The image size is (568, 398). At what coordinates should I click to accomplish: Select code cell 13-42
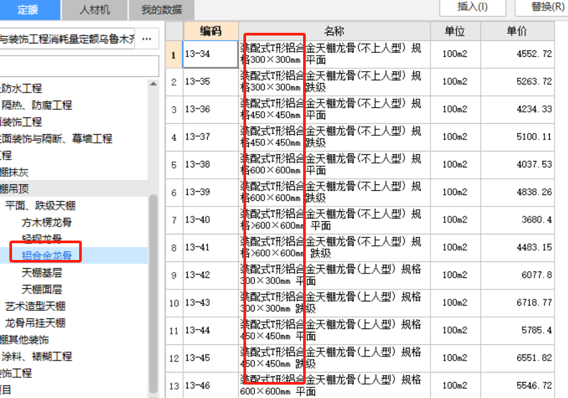pyautogui.click(x=211, y=275)
